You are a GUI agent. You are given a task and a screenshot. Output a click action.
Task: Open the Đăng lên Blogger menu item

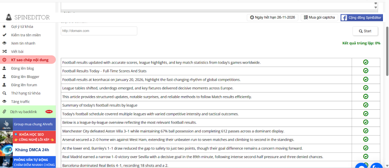click(25, 77)
